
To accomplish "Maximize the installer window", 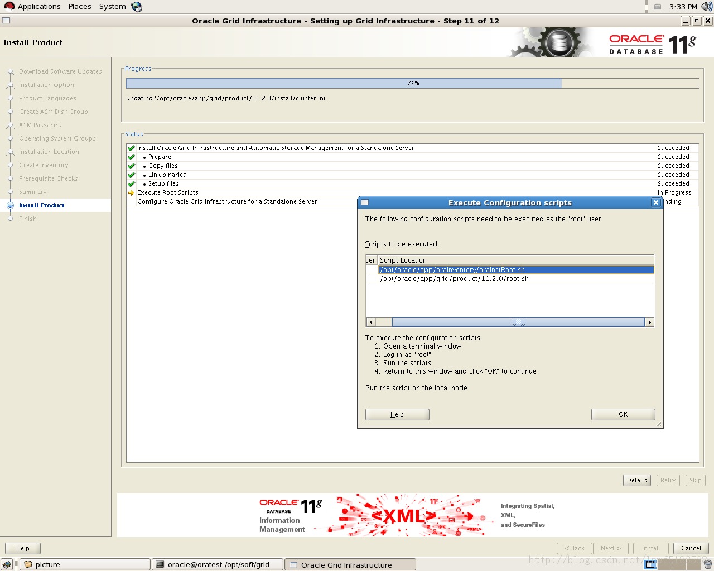I will point(697,21).
